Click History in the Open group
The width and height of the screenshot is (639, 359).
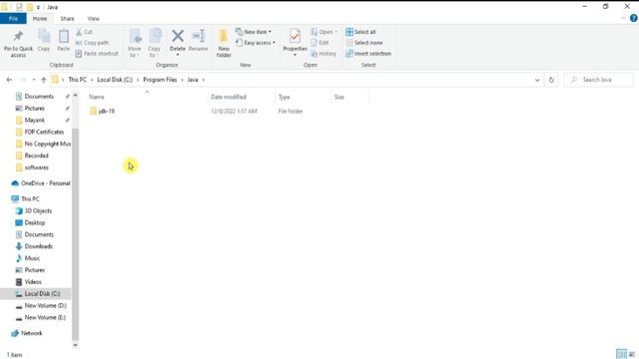click(323, 54)
